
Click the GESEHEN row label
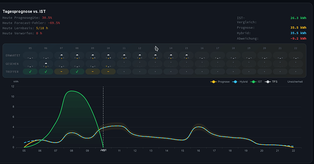tap(12, 64)
